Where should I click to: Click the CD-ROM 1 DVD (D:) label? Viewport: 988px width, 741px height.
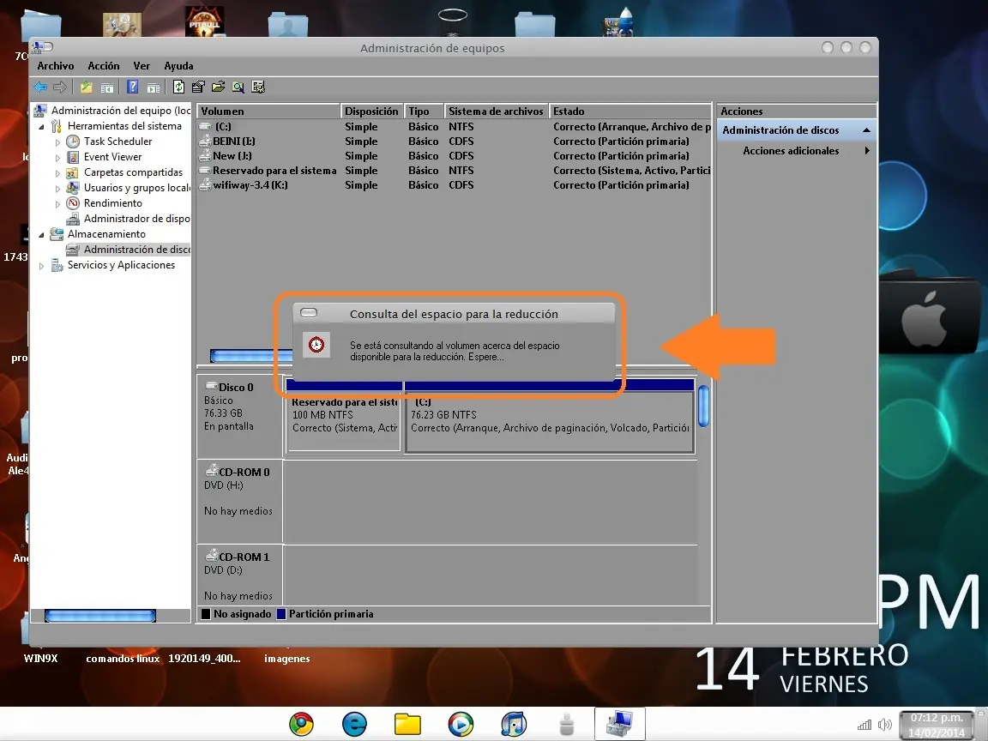239,576
